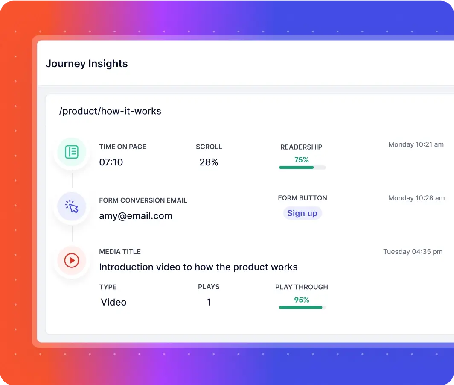
Task: Click the PLAY THROUGH label
Action: 302,287
